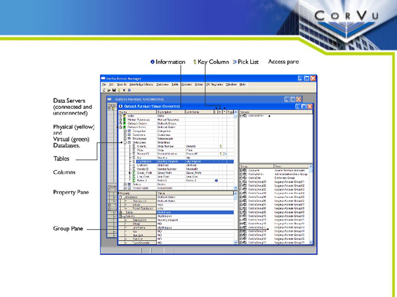
Task: Collapse the OrderLines table node
Action: 125,142
